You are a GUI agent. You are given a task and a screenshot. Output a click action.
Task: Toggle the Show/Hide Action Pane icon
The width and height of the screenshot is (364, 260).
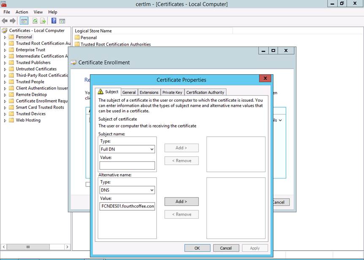pos(62,21)
